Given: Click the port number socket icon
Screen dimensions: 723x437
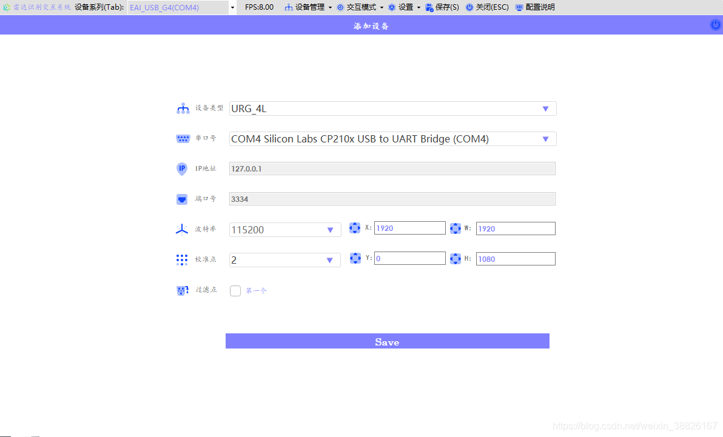Looking at the screenshot, I should point(182,199).
